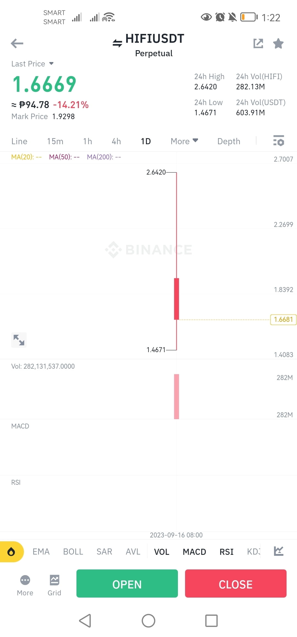Toggle the RSI indicator
Image resolution: width=297 pixels, height=637 pixels.
tap(227, 552)
